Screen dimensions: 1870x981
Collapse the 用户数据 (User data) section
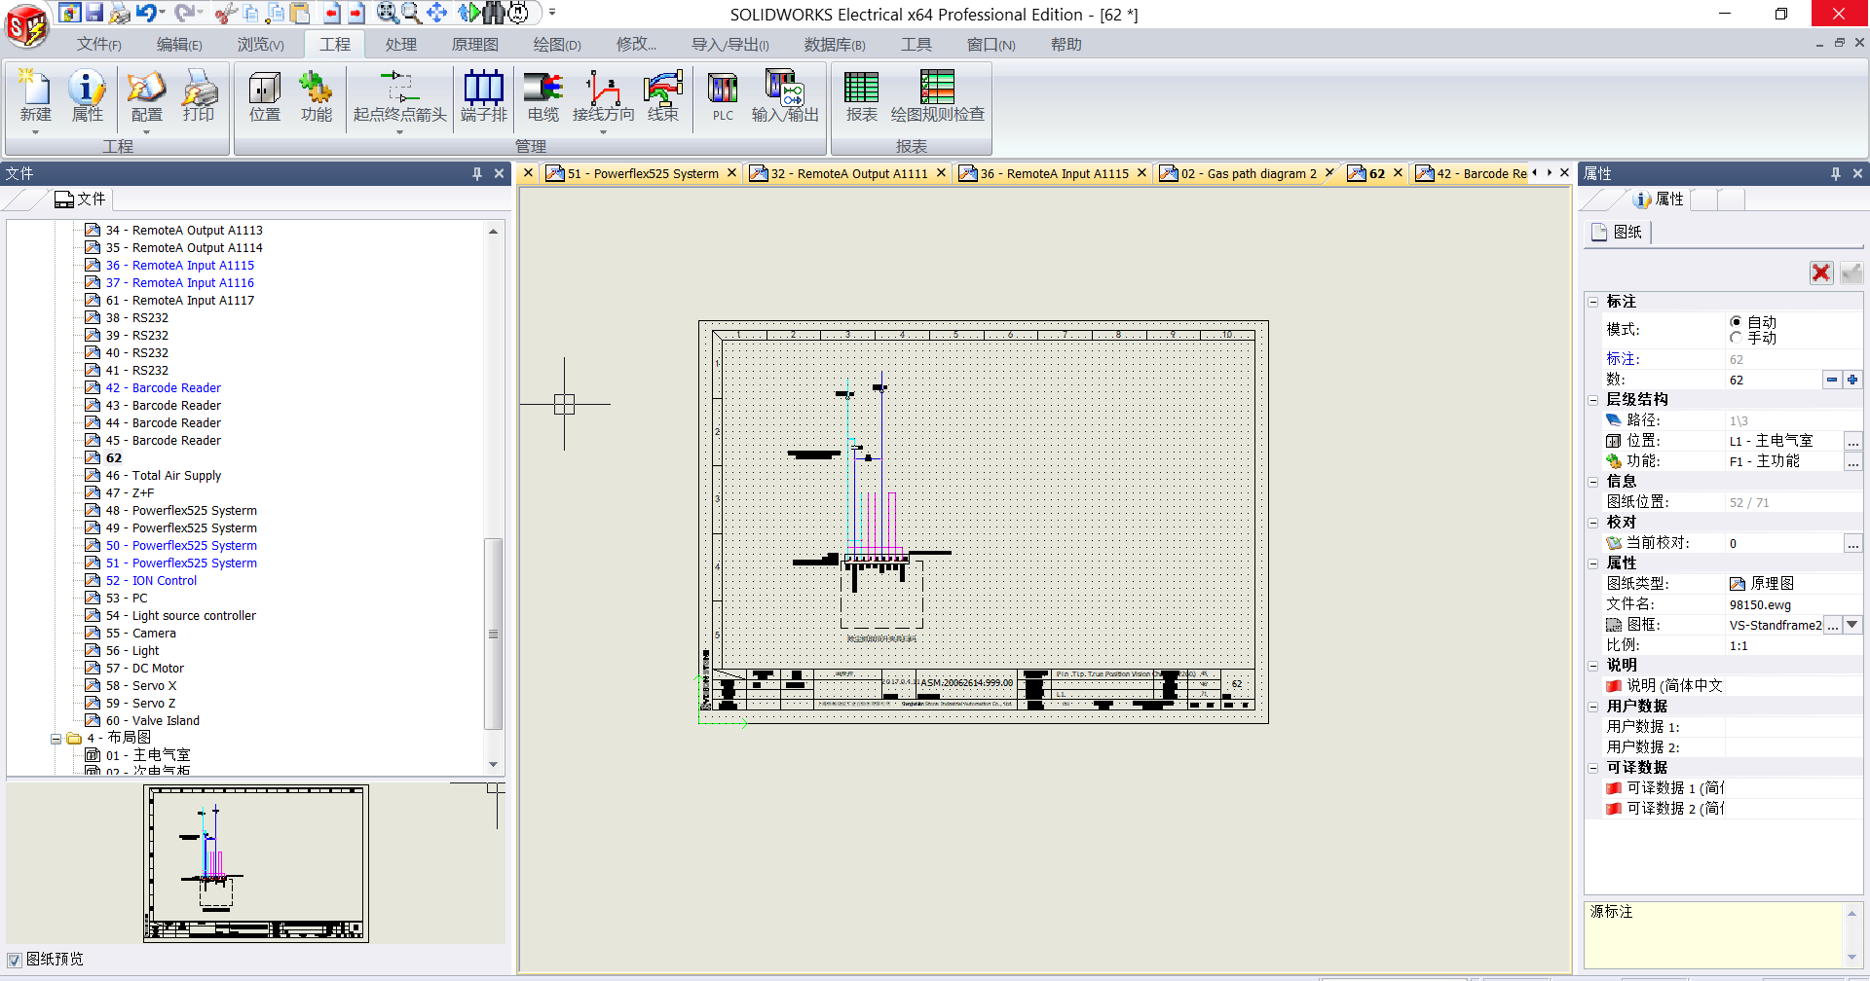tap(1593, 707)
